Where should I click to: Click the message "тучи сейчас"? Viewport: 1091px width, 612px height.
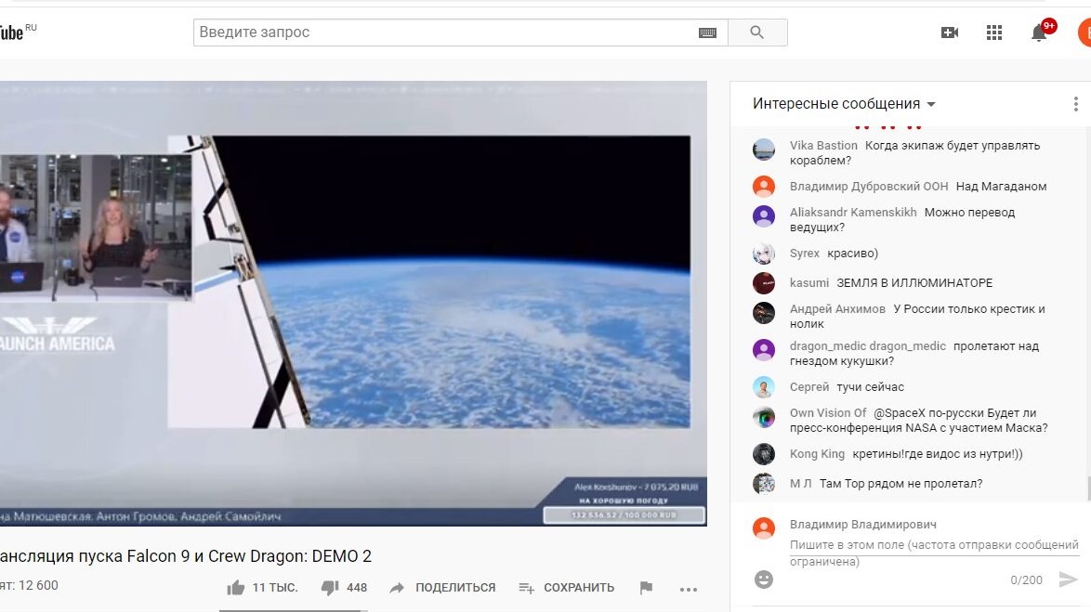(871, 386)
